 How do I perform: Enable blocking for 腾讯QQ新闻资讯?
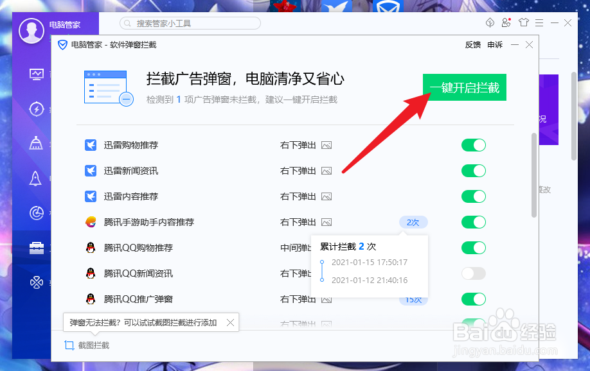tap(474, 273)
